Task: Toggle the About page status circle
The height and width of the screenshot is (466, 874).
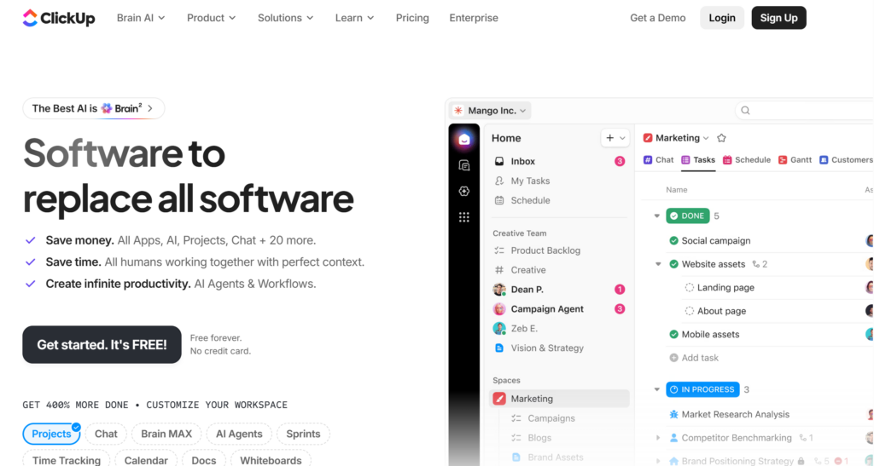Action: [x=690, y=311]
